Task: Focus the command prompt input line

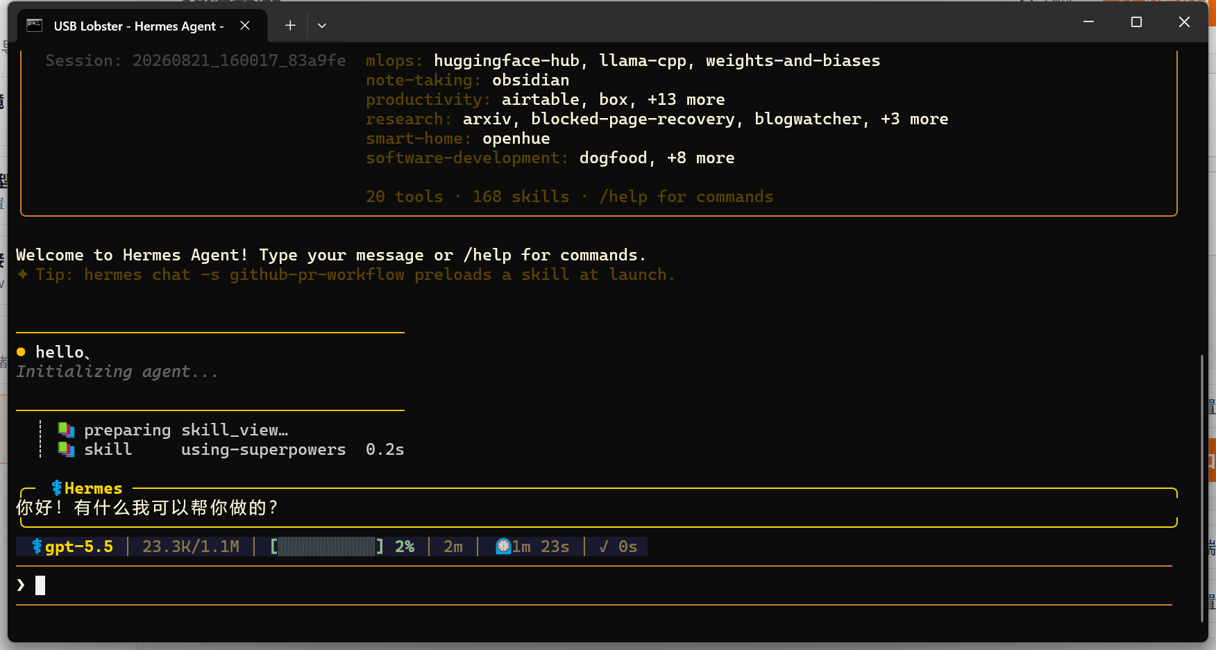Action: click(x=594, y=585)
